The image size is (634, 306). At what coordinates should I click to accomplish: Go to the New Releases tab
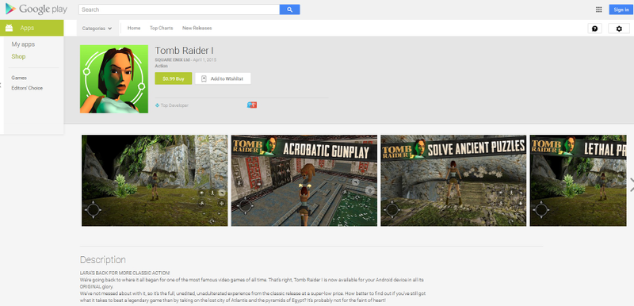pos(197,29)
